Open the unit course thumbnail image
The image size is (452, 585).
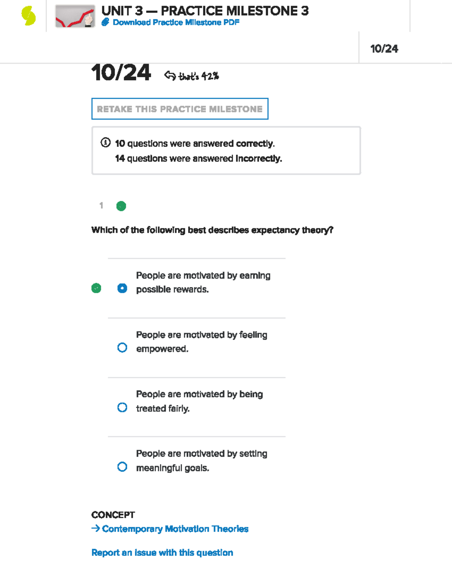pos(75,16)
